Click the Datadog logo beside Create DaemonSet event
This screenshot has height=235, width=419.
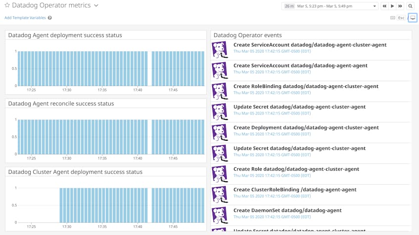click(220, 215)
